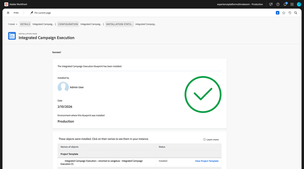Open the DETAILS pinned tab

click(25, 24)
